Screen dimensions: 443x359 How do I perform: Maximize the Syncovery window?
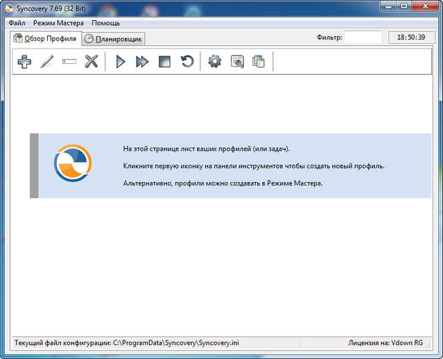(x=405, y=6)
